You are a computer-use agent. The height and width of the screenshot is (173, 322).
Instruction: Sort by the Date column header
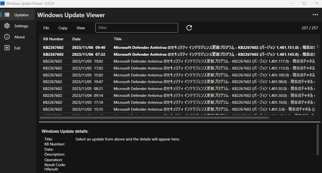point(76,39)
